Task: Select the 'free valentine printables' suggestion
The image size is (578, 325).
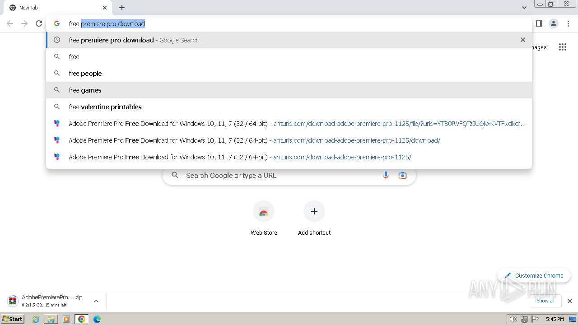Action: coord(105,107)
